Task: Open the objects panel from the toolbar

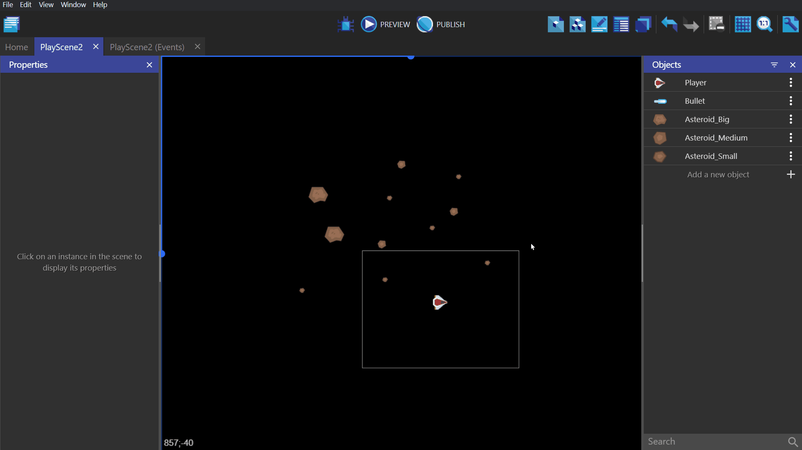Action: [x=555, y=24]
